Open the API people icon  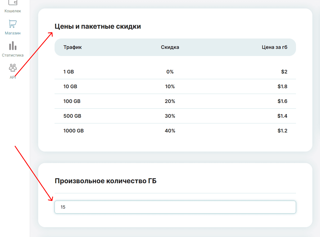(13, 68)
